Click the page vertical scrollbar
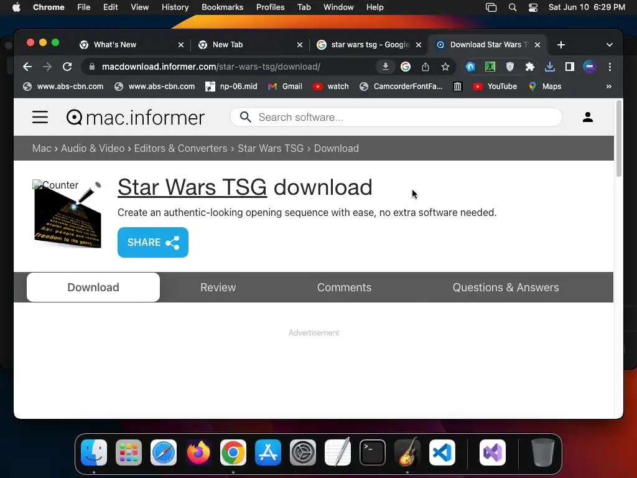The width and height of the screenshot is (637, 478). point(619,138)
